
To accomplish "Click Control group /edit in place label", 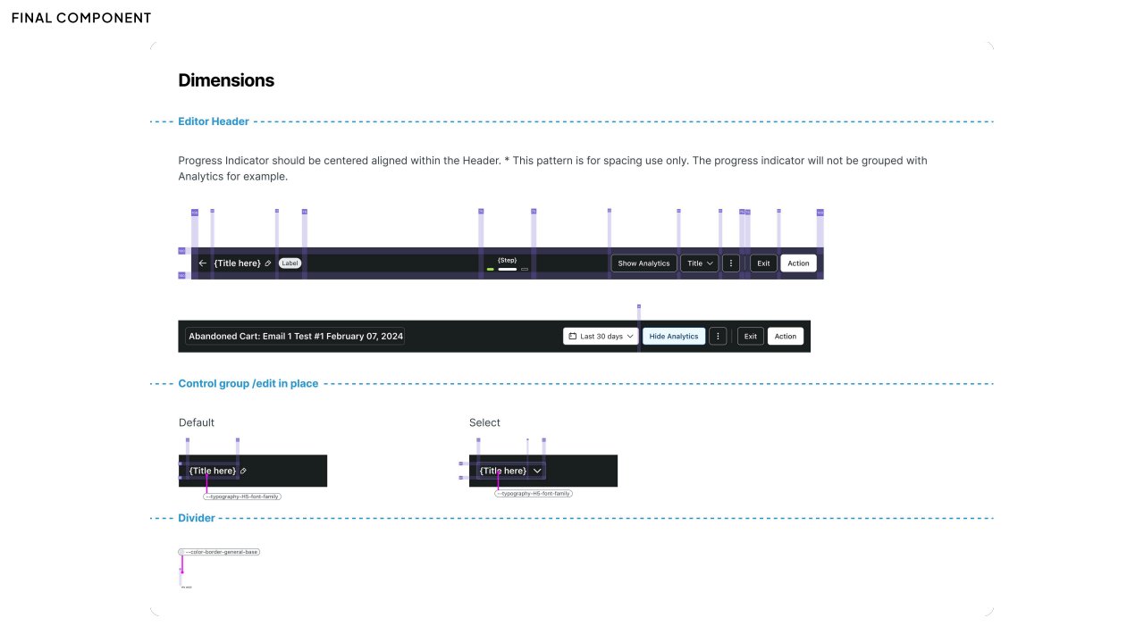I will click(x=248, y=384).
